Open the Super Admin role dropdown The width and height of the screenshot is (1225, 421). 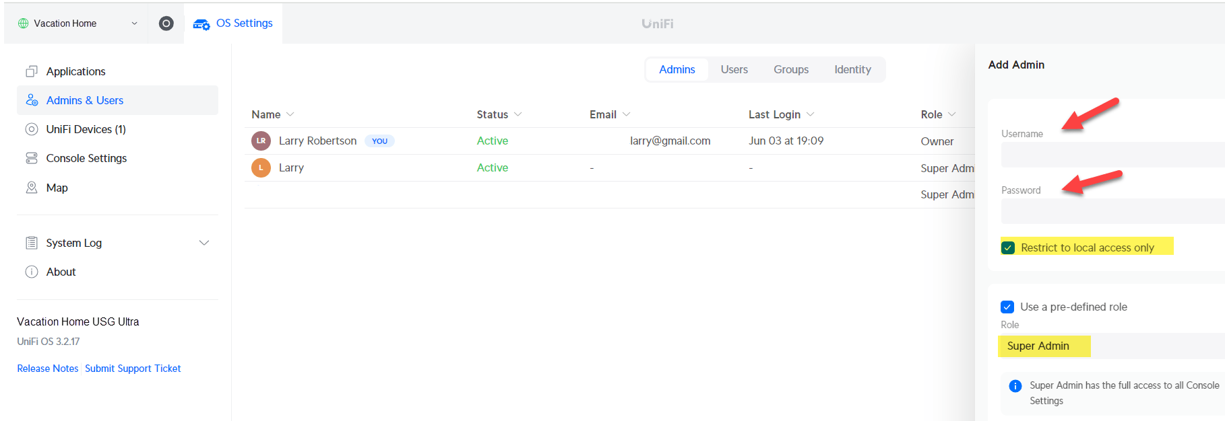(1111, 346)
